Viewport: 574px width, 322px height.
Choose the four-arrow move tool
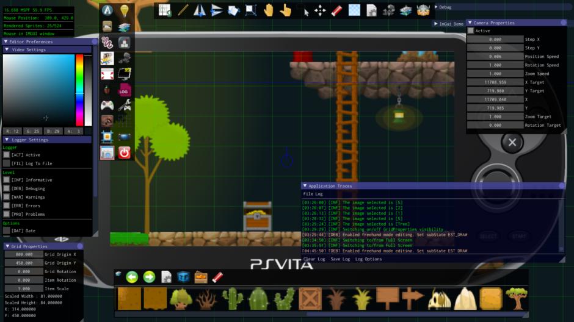coord(320,10)
